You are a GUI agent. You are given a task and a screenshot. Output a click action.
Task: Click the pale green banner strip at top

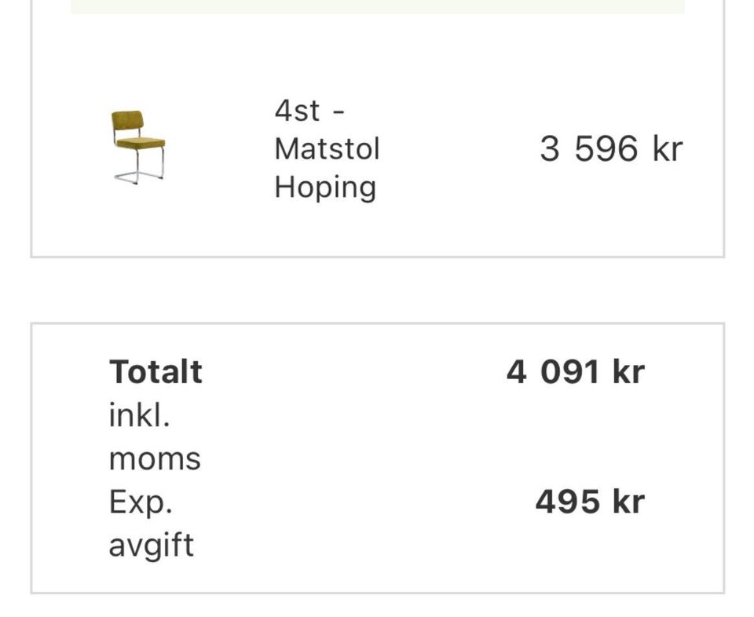pos(377,6)
